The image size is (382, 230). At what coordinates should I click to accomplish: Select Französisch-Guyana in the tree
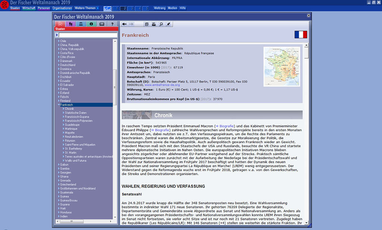pos(77,117)
